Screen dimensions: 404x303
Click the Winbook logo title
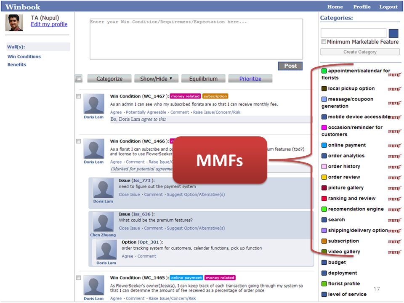pos(23,7)
